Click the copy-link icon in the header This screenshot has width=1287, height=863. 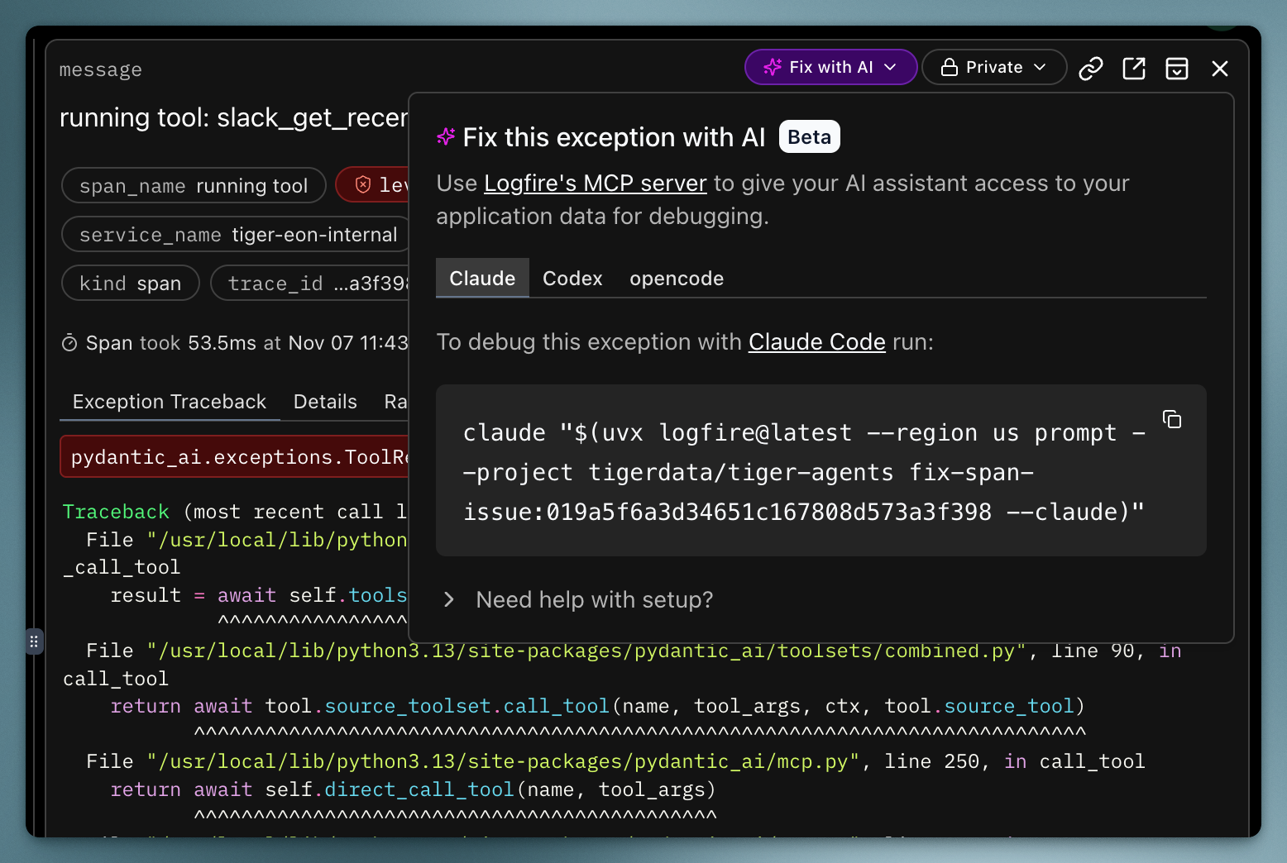1091,68
